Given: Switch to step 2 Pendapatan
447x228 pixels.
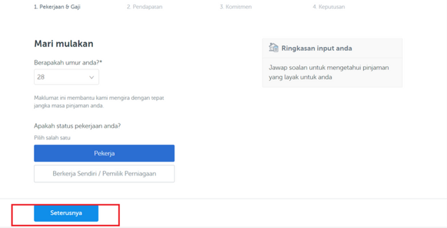Looking at the screenshot, I should tap(145, 7).
